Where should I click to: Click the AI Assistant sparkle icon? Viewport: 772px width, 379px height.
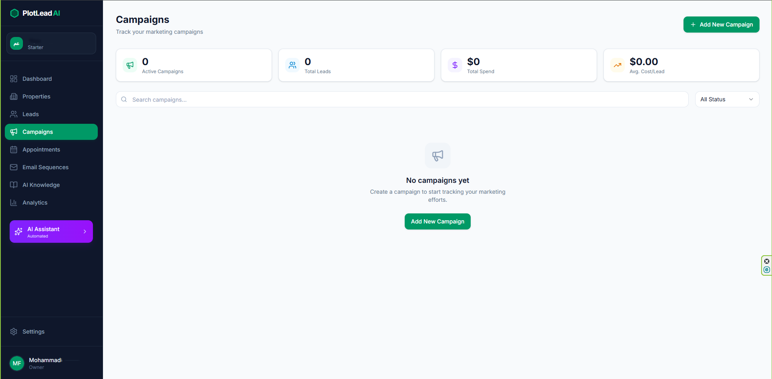pos(19,231)
